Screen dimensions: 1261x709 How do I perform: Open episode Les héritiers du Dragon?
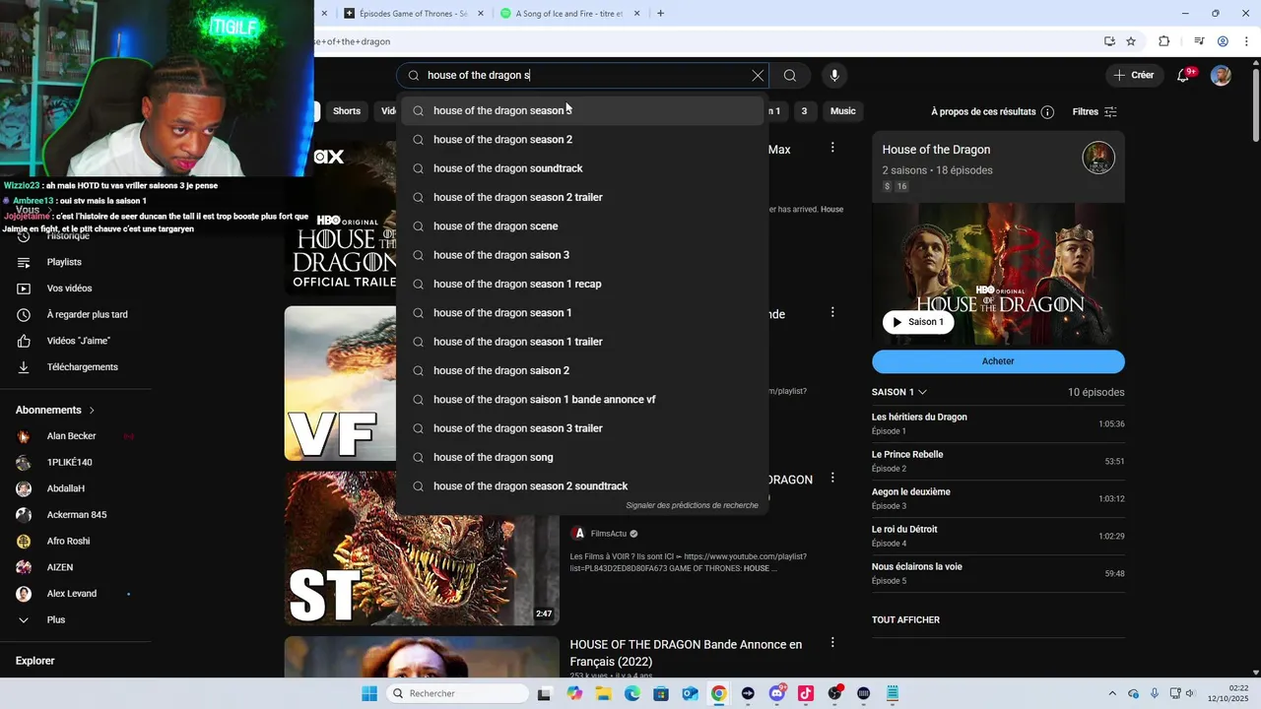point(998,423)
